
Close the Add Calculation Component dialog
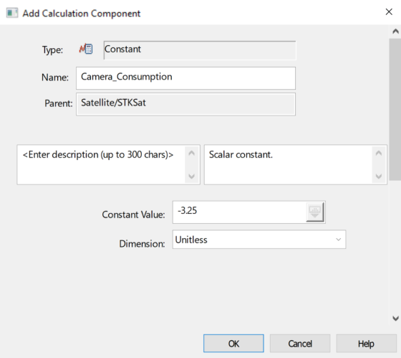(x=389, y=11)
